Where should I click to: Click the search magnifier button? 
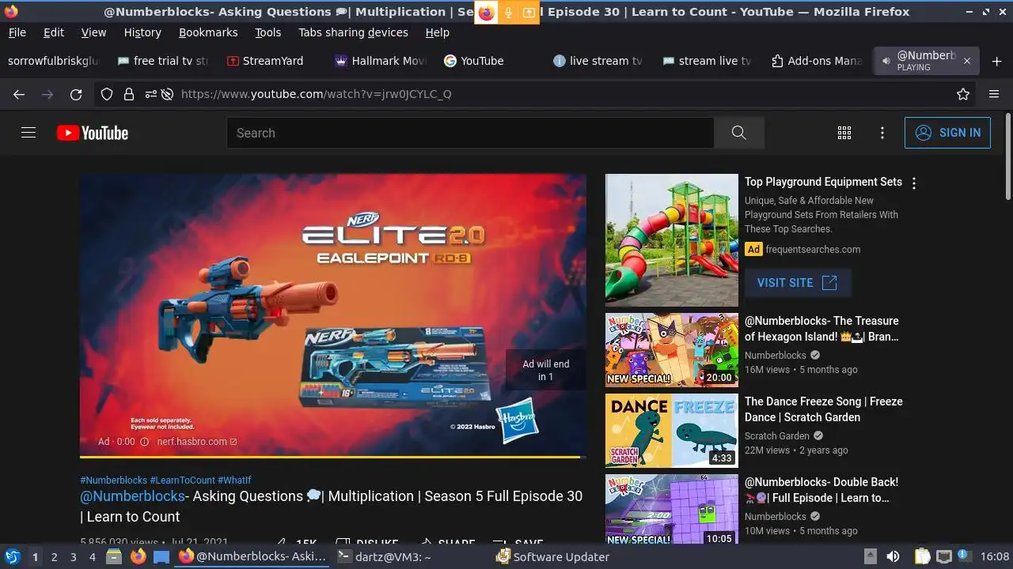(x=739, y=133)
